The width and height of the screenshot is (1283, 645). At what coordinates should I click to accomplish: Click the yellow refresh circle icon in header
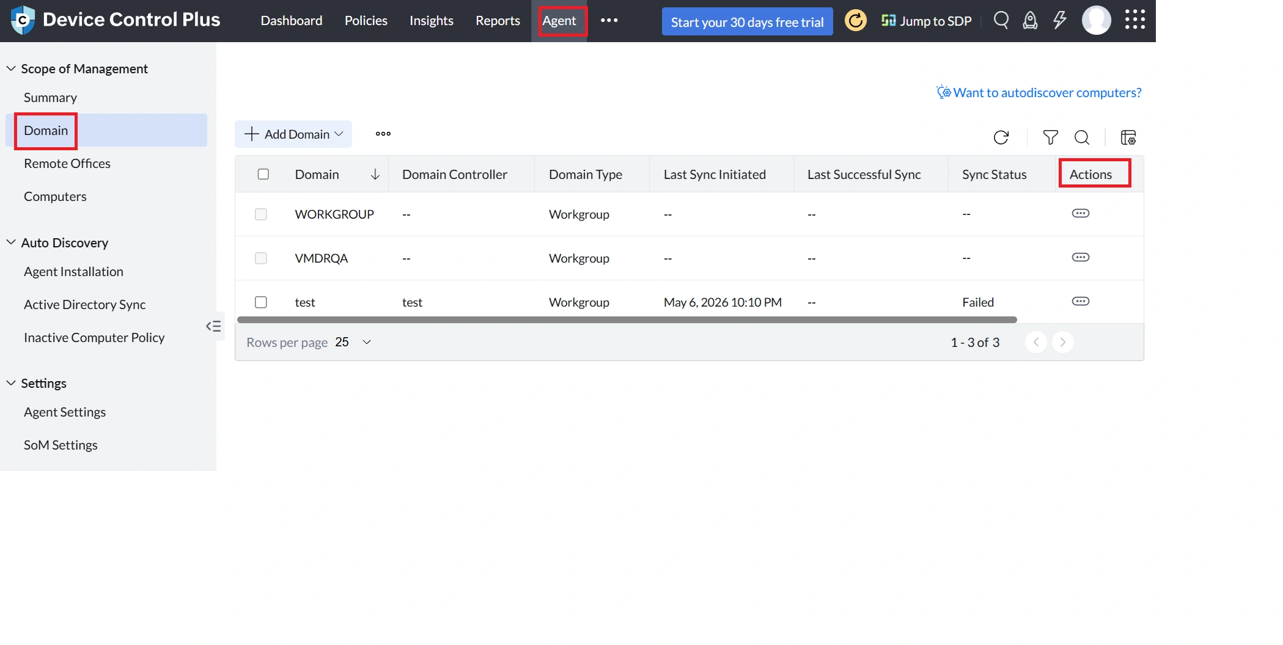click(855, 21)
